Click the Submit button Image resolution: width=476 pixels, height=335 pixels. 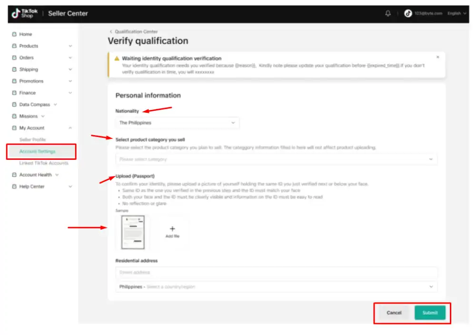click(x=430, y=313)
